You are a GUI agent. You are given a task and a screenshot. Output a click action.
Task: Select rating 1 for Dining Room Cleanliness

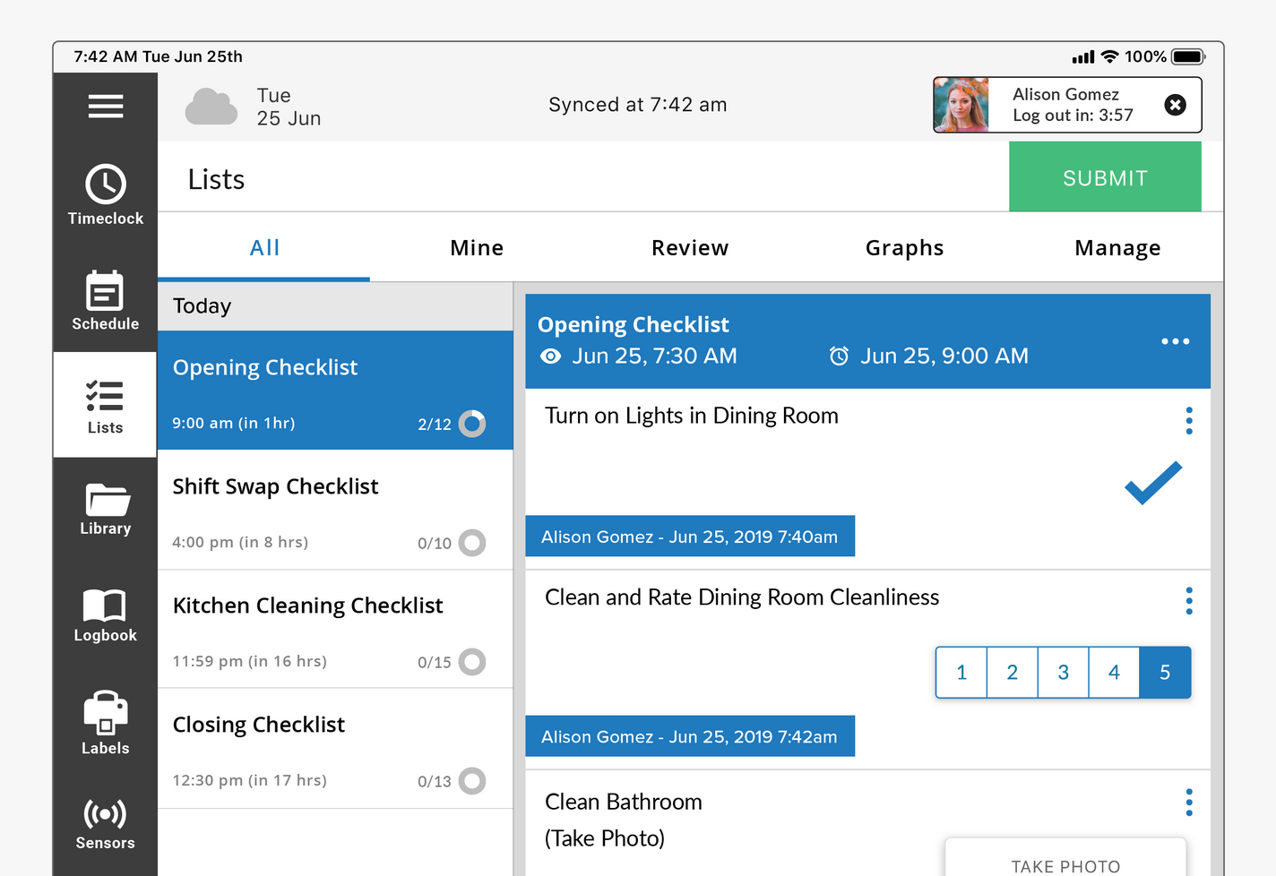tap(961, 673)
